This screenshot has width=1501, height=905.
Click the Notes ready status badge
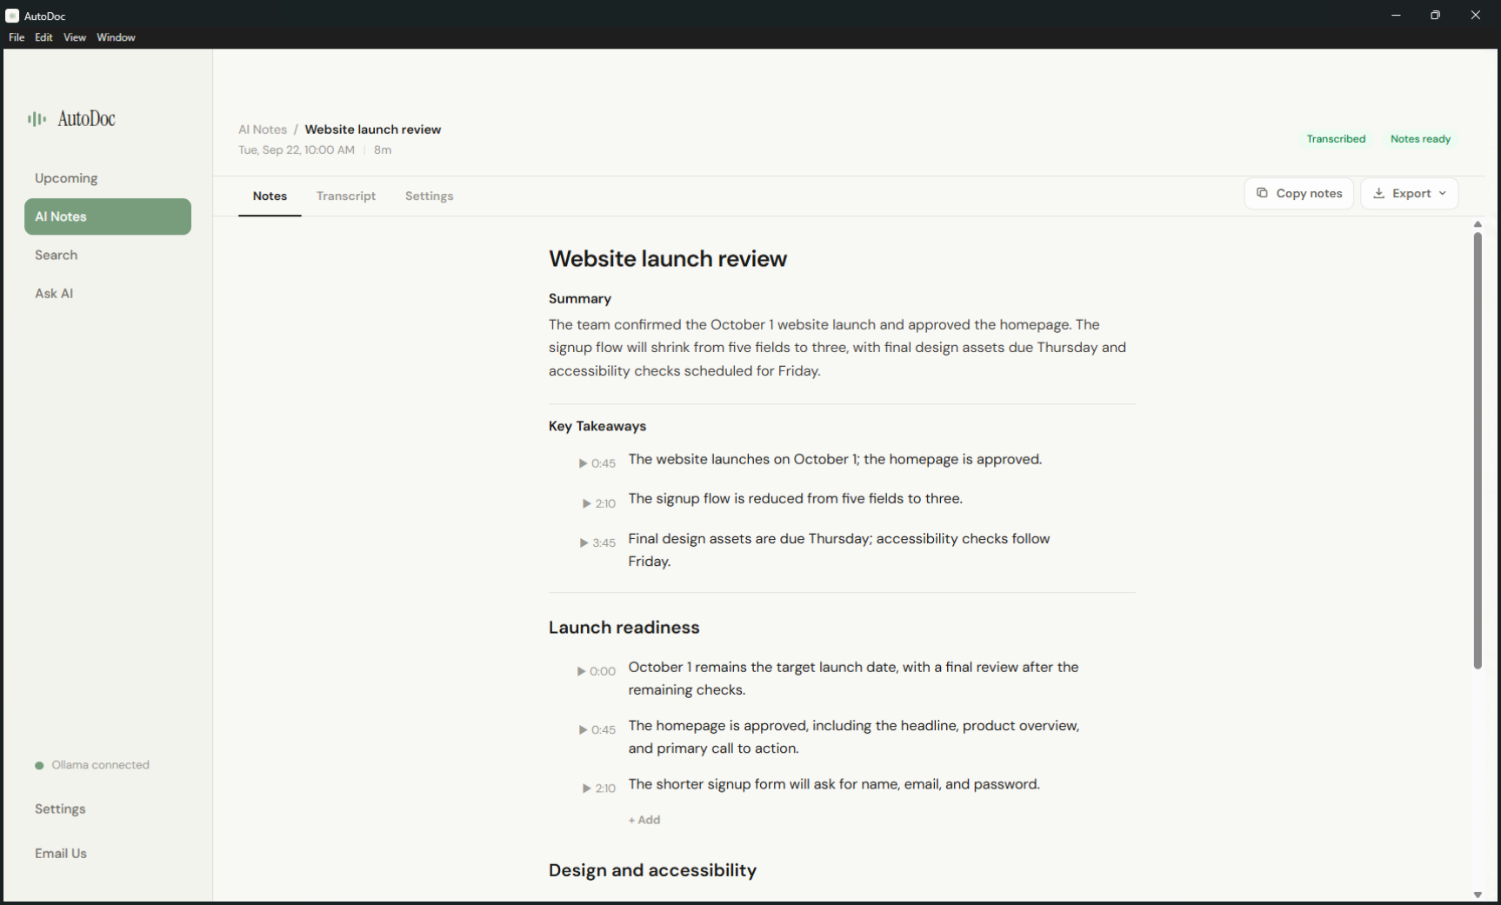(1420, 139)
